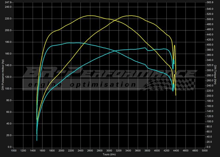Image resolution: width=220 pixels, height=157 pixels.
Task: Click the 5000 rpm tick label
Action: click(204, 151)
